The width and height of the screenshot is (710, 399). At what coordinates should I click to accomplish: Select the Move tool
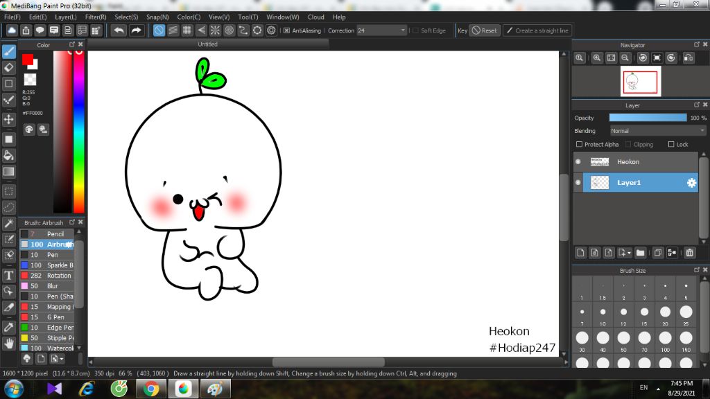pos(8,119)
